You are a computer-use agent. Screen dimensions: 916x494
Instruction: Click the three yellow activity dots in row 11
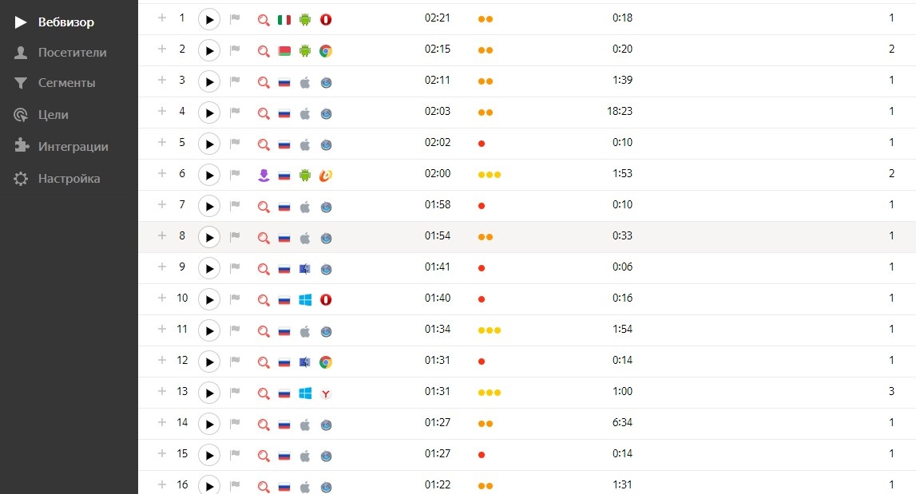click(x=490, y=330)
